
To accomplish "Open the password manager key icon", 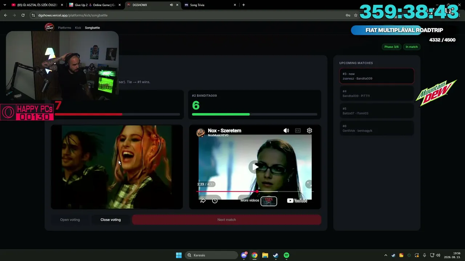I will 348,15.
